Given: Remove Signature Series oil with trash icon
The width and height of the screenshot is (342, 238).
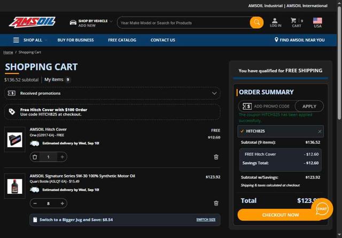Looking at the screenshot, I should [x=216, y=203].
